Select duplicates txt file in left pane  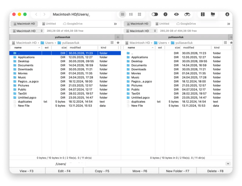65,101
